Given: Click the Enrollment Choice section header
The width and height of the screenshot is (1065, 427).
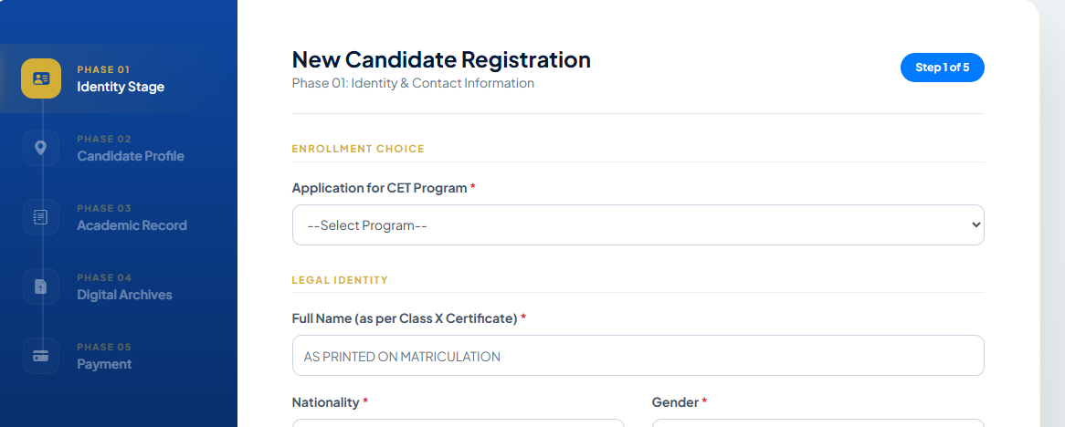Looking at the screenshot, I should [358, 149].
